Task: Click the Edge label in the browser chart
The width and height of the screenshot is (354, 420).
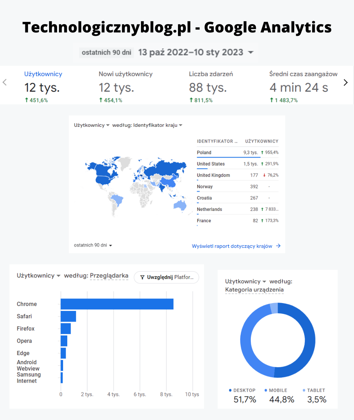Action: tap(23, 353)
